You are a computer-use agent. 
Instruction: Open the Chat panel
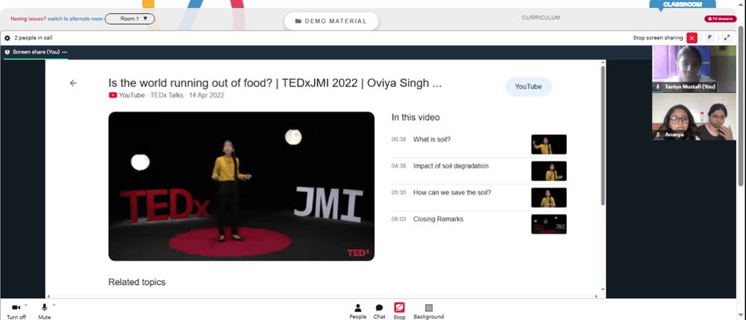(379, 312)
